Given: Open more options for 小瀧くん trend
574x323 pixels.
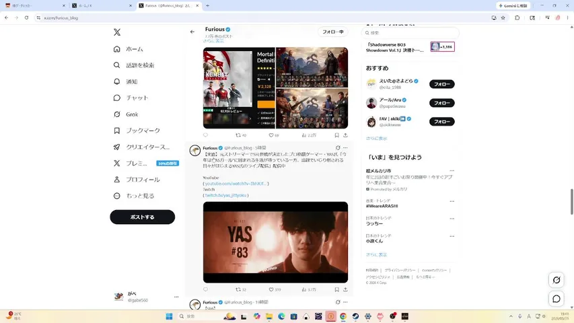Looking at the screenshot, I should tap(452, 236).
